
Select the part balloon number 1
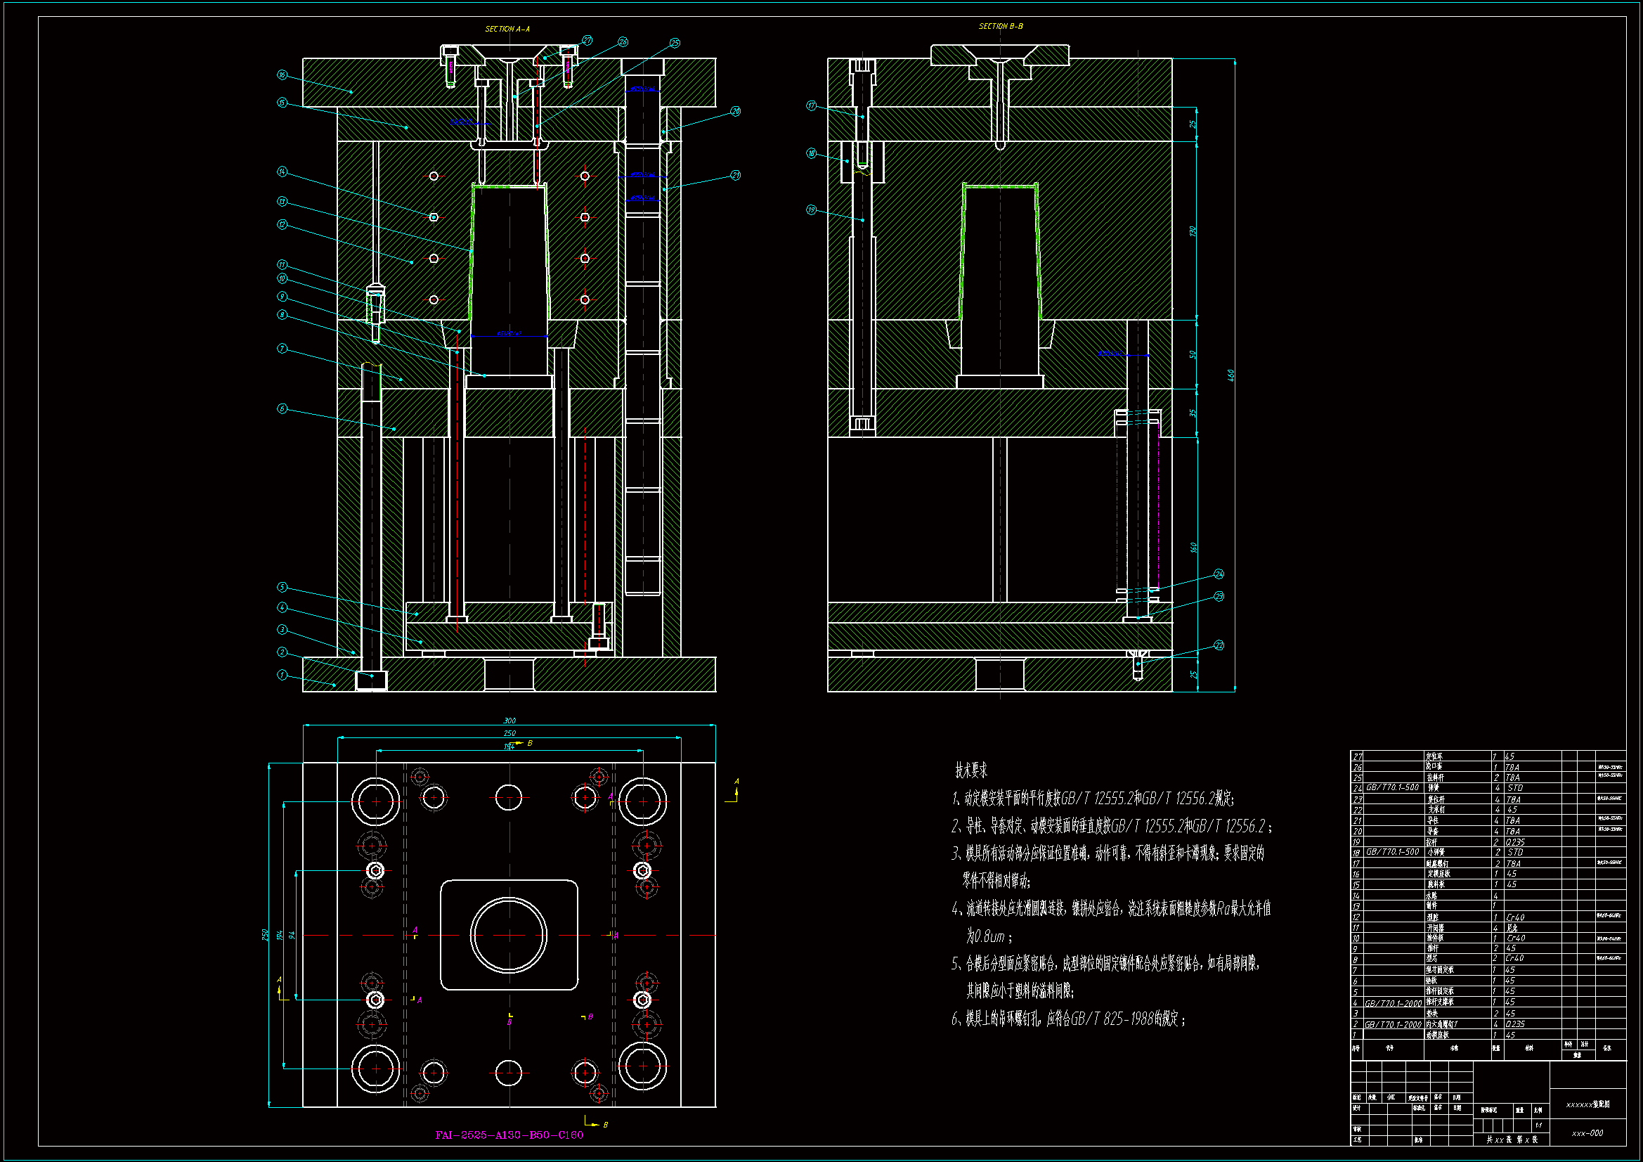(x=282, y=674)
